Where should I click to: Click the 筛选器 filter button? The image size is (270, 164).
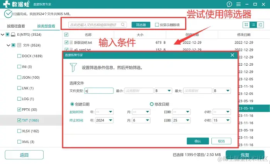point(141,25)
